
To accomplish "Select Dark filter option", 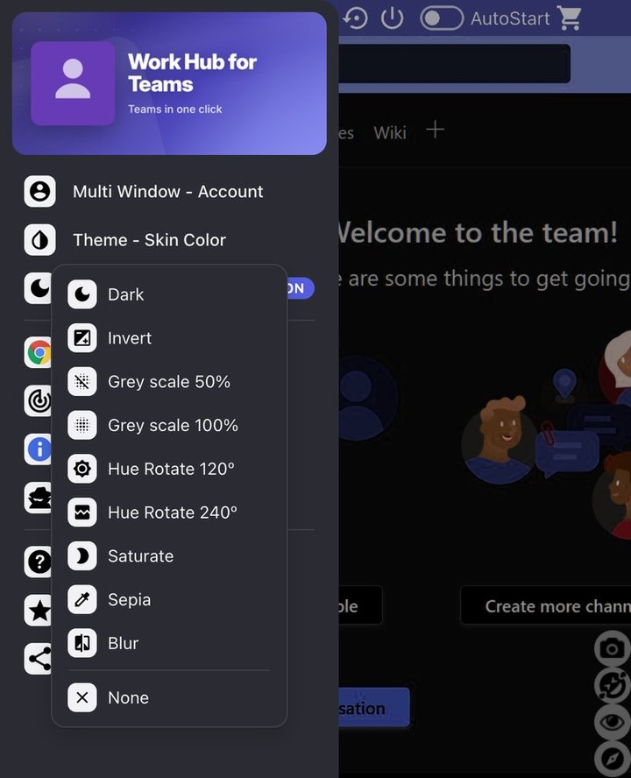I will [169, 294].
